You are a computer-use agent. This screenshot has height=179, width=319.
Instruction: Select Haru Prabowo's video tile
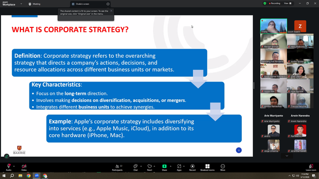point(300,41)
